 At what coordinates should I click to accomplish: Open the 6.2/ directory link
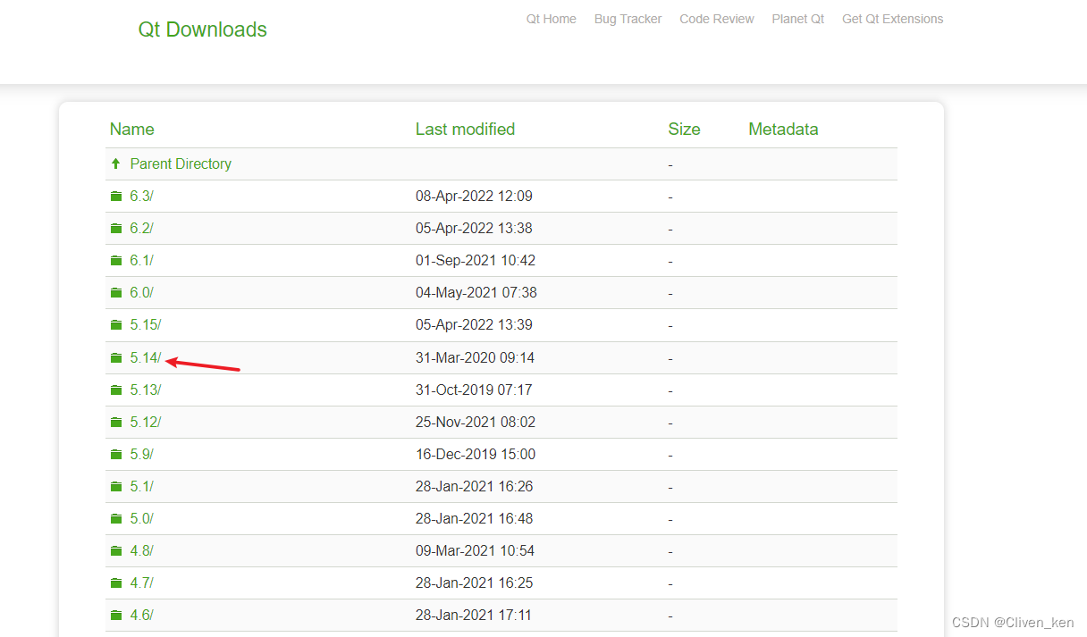coord(142,229)
